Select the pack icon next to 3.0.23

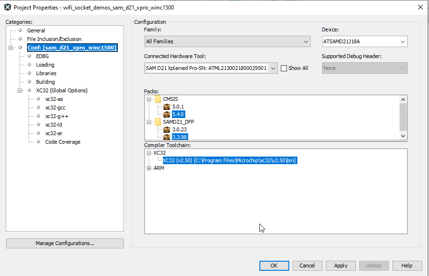[x=167, y=129]
